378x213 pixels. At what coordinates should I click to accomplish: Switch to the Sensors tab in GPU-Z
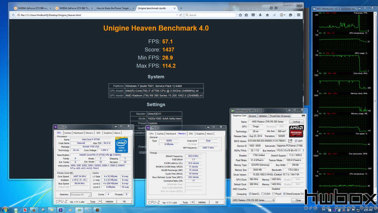tap(252, 116)
